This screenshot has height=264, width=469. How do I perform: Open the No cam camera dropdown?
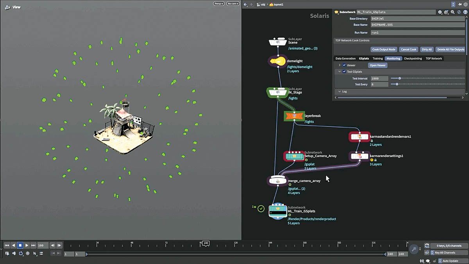coord(232,4)
